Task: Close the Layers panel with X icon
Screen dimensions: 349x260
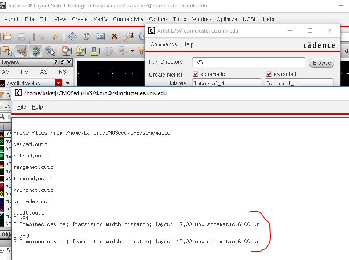Action: tap(69, 62)
